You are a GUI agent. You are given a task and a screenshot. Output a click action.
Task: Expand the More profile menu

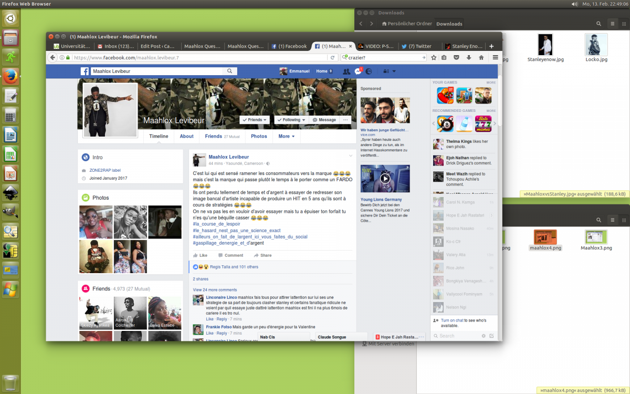point(286,136)
